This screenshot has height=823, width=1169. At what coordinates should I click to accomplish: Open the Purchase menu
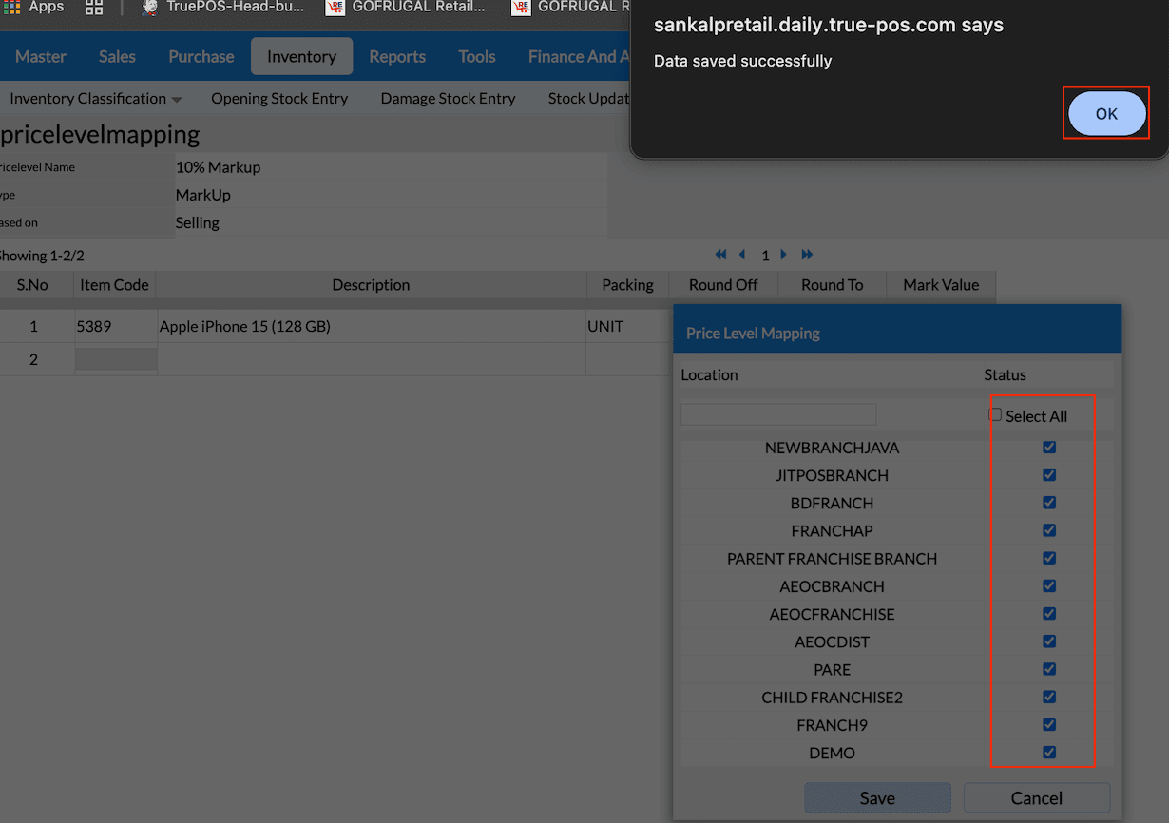point(201,57)
